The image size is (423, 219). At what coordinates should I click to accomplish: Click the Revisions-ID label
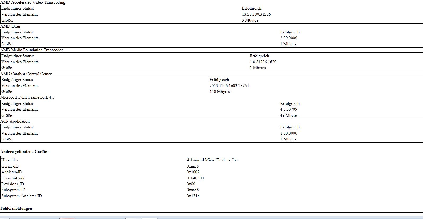12,184
